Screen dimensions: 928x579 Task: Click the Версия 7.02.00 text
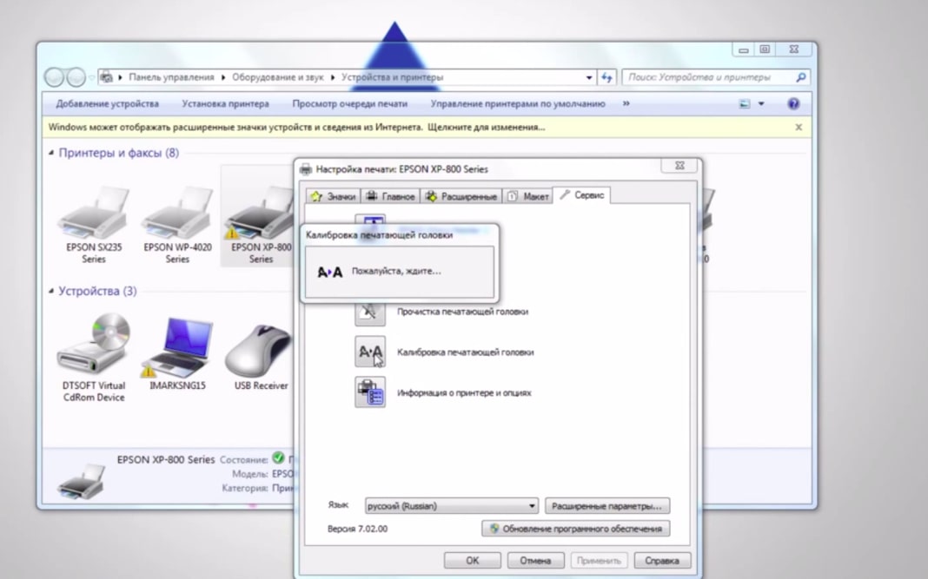(x=357, y=529)
